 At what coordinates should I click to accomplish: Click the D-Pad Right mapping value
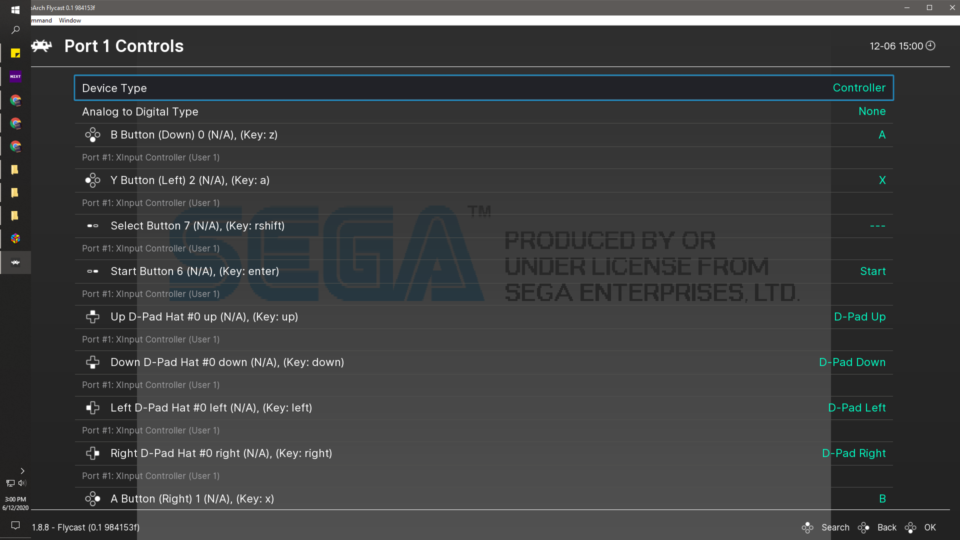point(854,453)
